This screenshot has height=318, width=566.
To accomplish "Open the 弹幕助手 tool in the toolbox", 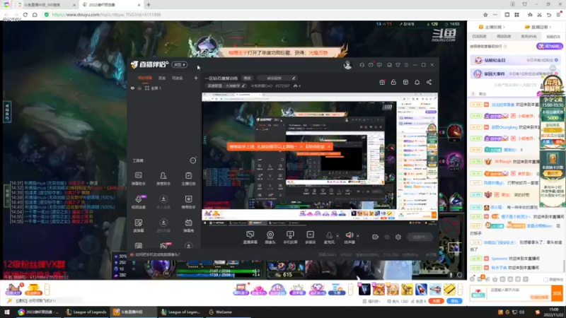I will click(138, 178).
